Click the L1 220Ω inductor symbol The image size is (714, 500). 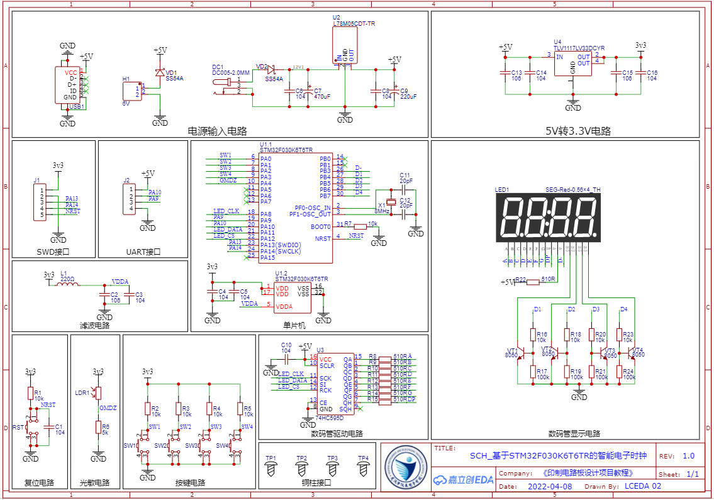(x=67, y=284)
